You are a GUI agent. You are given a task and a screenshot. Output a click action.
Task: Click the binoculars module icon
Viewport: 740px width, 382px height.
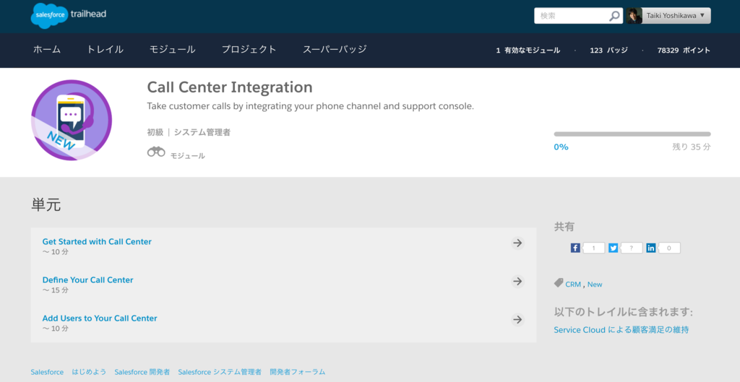[x=156, y=152]
